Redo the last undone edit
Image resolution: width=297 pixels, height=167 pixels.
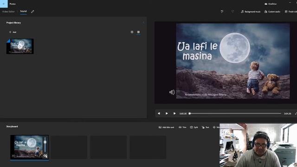tap(232, 12)
